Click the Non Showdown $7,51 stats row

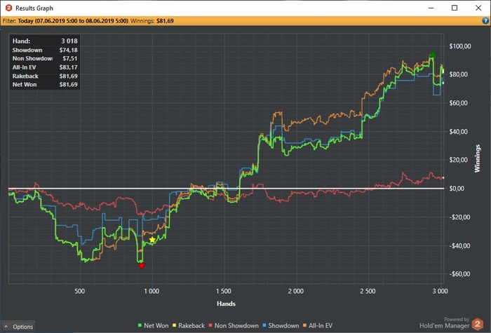tap(45, 58)
